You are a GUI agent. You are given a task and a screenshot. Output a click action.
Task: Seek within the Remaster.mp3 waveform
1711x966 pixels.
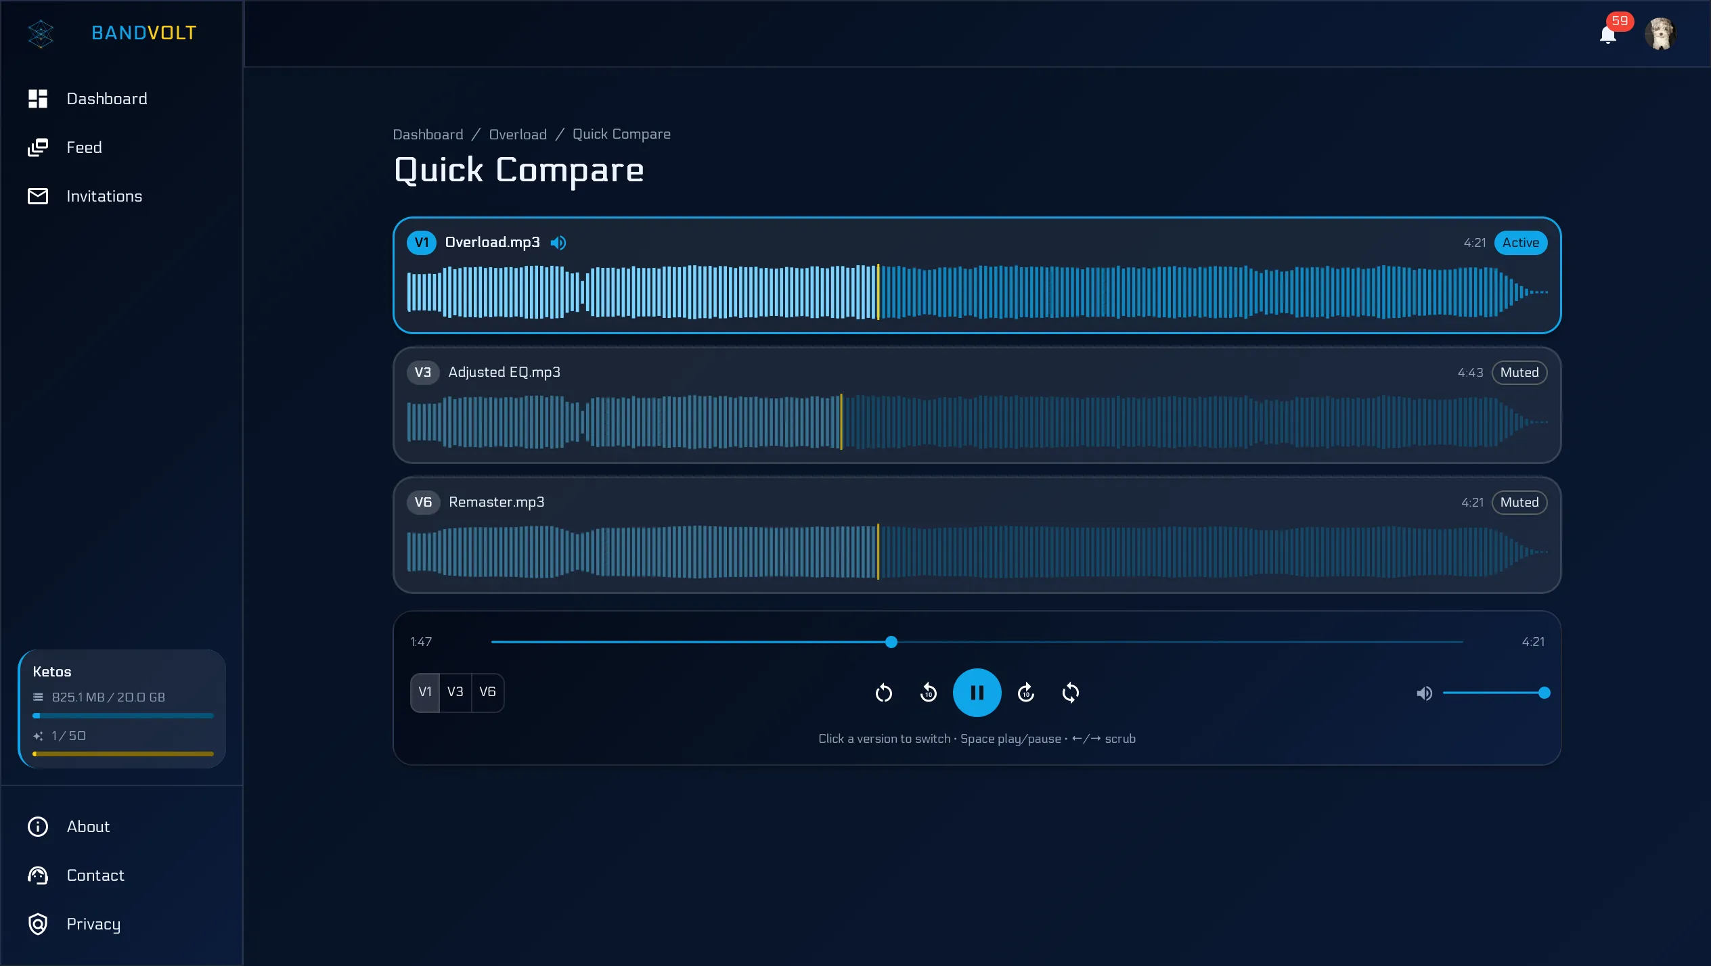(x=977, y=552)
